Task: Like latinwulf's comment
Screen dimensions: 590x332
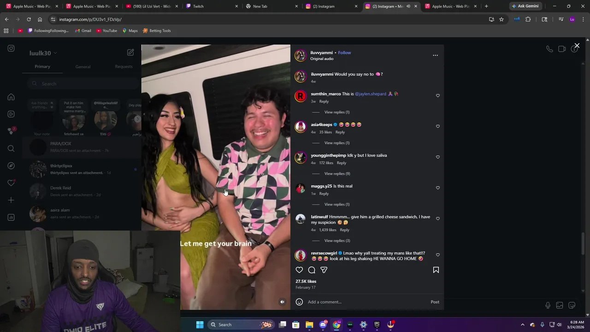Action: pos(438,219)
